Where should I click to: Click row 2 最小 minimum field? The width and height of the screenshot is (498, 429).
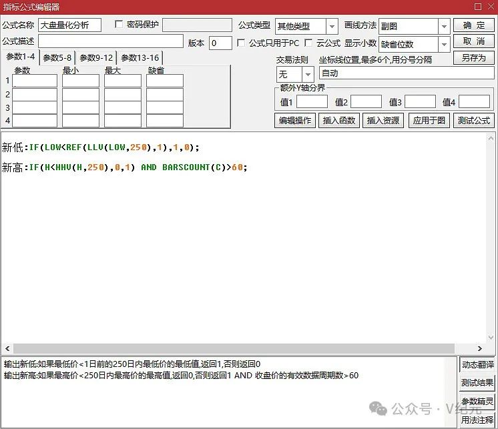pos(81,95)
